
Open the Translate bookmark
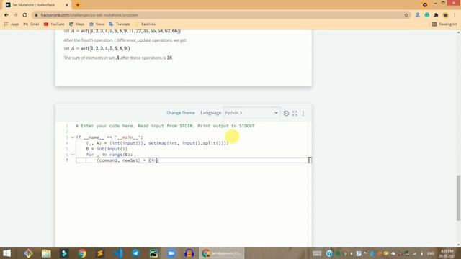120,24
